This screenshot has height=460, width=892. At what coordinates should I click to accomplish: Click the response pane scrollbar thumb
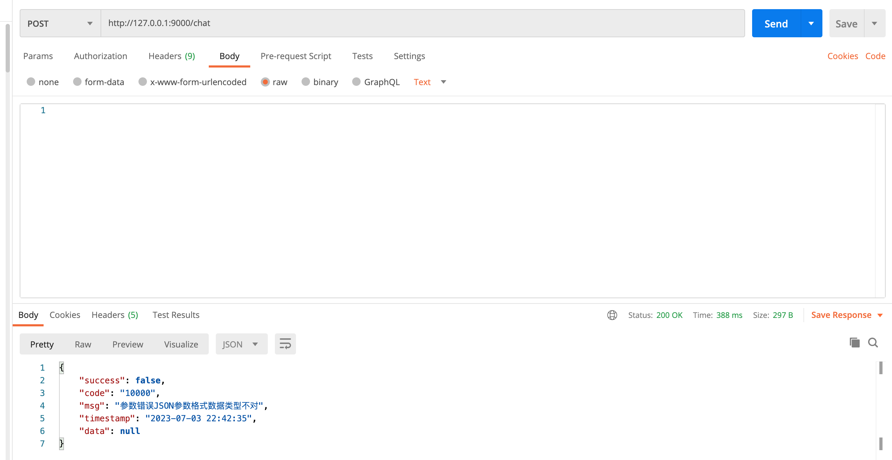[x=881, y=368]
